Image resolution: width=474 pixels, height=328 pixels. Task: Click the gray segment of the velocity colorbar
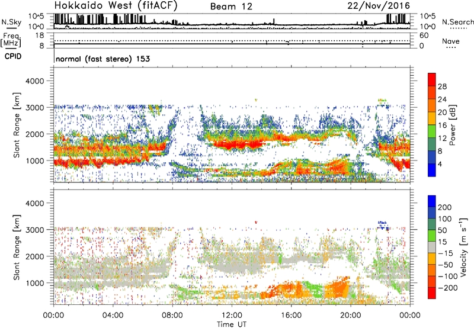pyautogui.click(x=432, y=247)
